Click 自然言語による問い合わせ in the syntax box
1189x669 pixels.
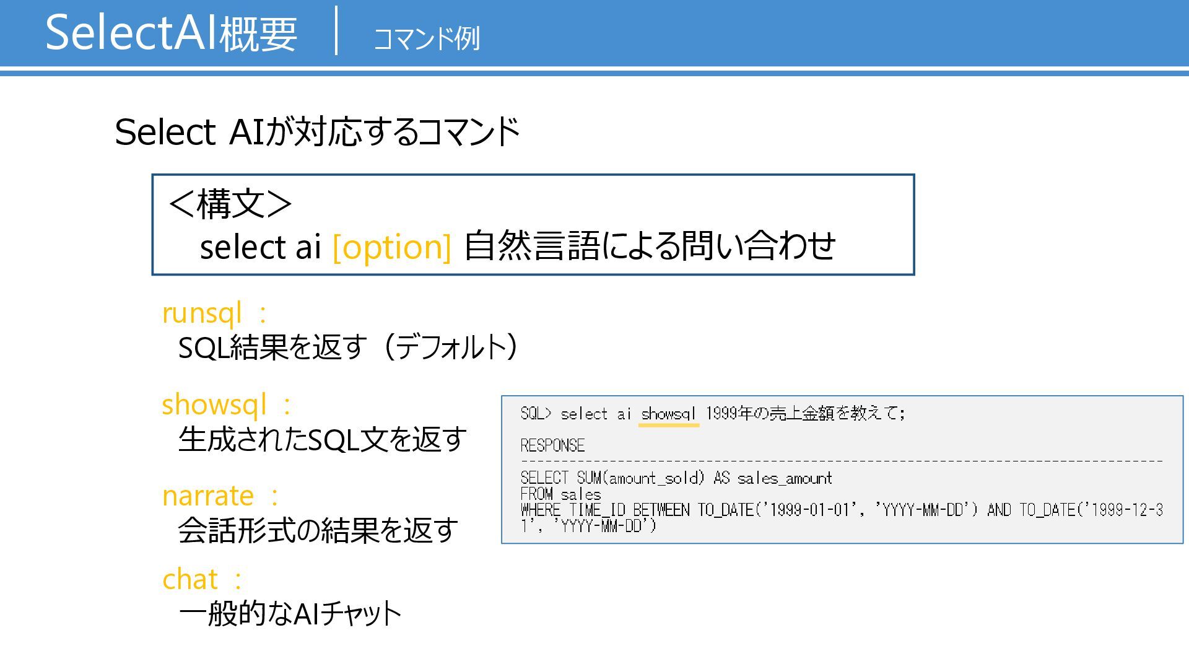pyautogui.click(x=650, y=245)
